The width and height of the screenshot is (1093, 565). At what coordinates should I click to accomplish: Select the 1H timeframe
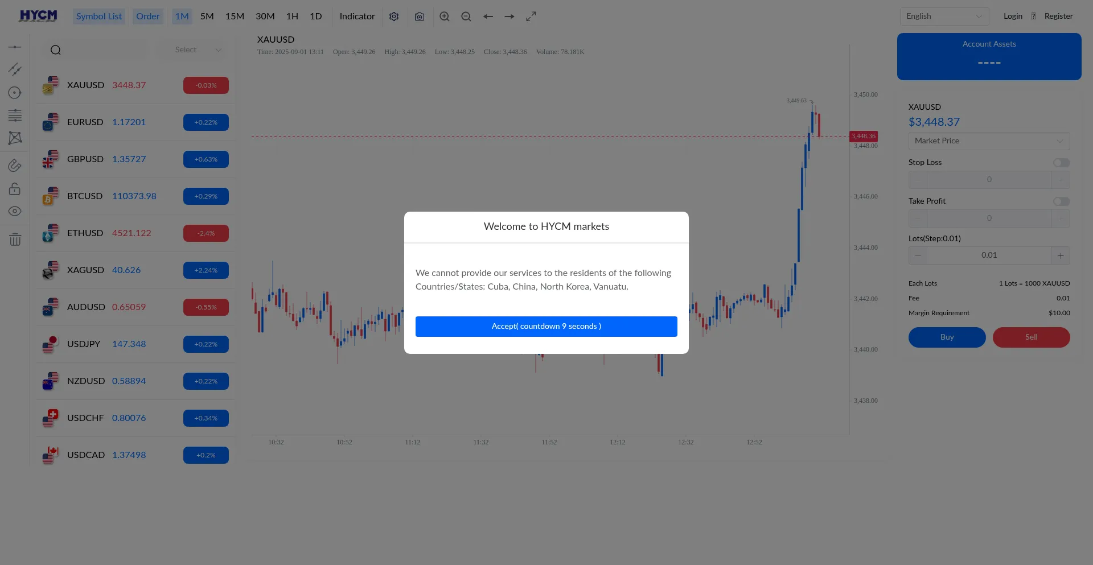coord(292,17)
